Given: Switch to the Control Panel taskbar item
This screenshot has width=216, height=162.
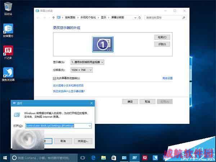Looking at the screenshot, I should [124, 158].
